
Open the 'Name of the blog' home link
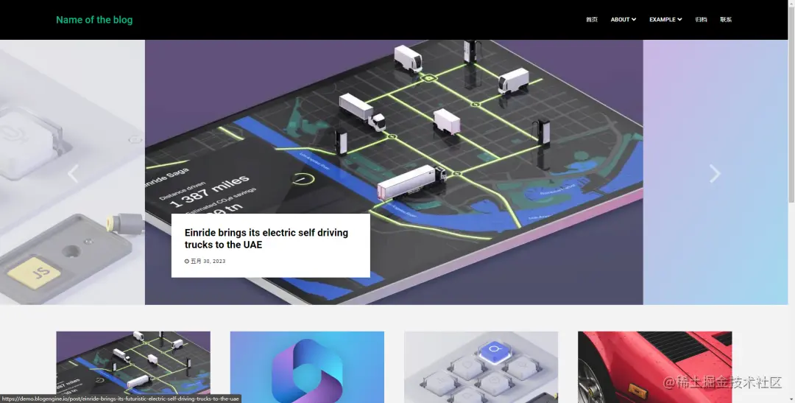pos(94,20)
